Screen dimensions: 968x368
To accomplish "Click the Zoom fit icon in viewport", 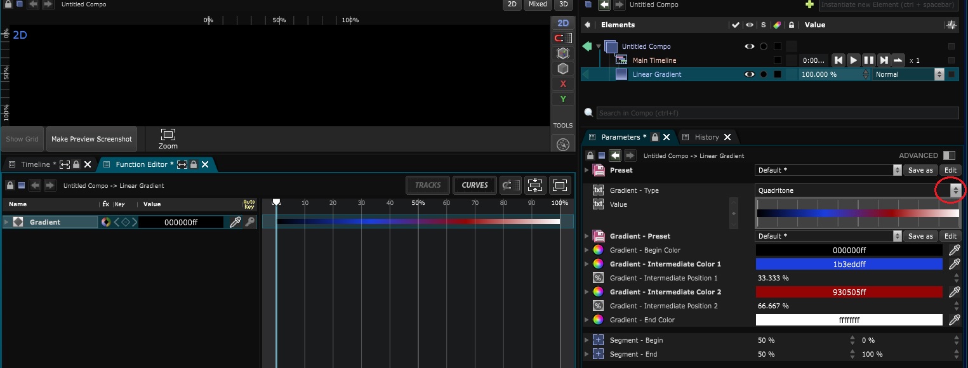I will pyautogui.click(x=168, y=138).
